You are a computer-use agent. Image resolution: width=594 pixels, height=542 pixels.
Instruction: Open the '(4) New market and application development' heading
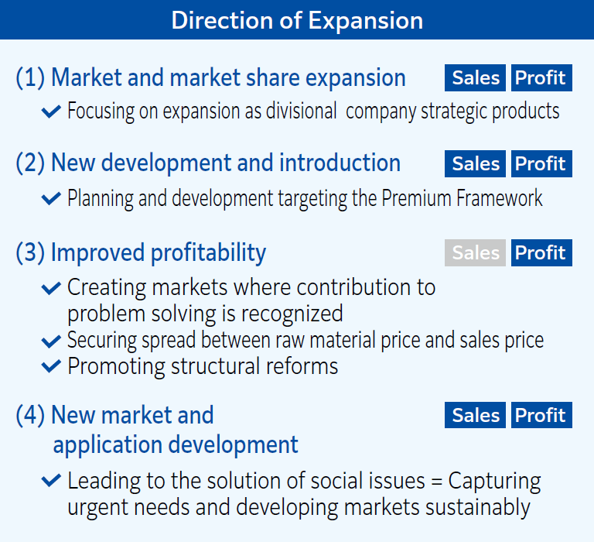(157, 430)
